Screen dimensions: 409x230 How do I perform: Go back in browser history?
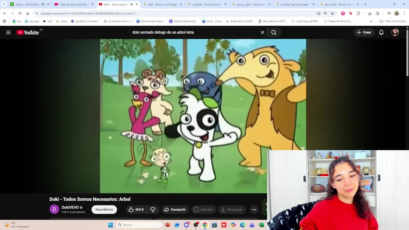coord(4,13)
